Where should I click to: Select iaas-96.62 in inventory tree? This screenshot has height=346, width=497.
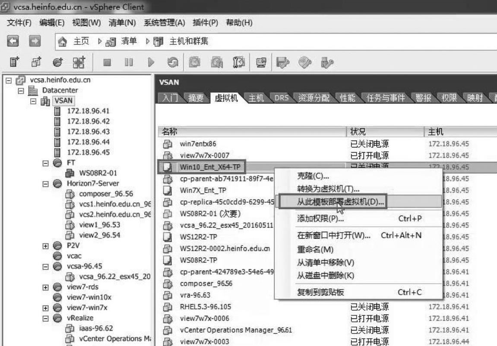point(96,328)
